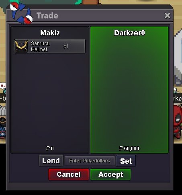Click the Set button

click(x=126, y=161)
